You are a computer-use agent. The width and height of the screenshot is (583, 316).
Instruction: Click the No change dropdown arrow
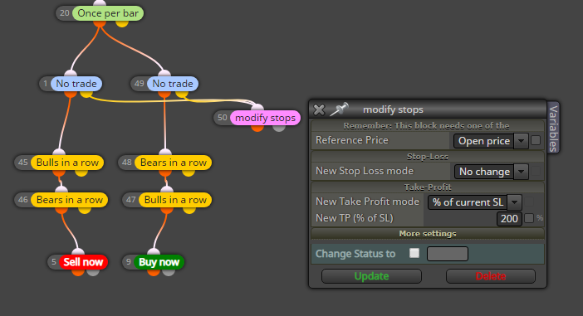pyautogui.click(x=521, y=171)
